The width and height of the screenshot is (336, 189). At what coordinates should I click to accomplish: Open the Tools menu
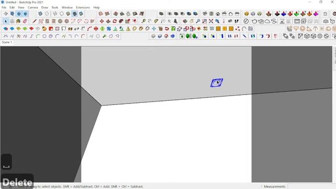pos(55,7)
